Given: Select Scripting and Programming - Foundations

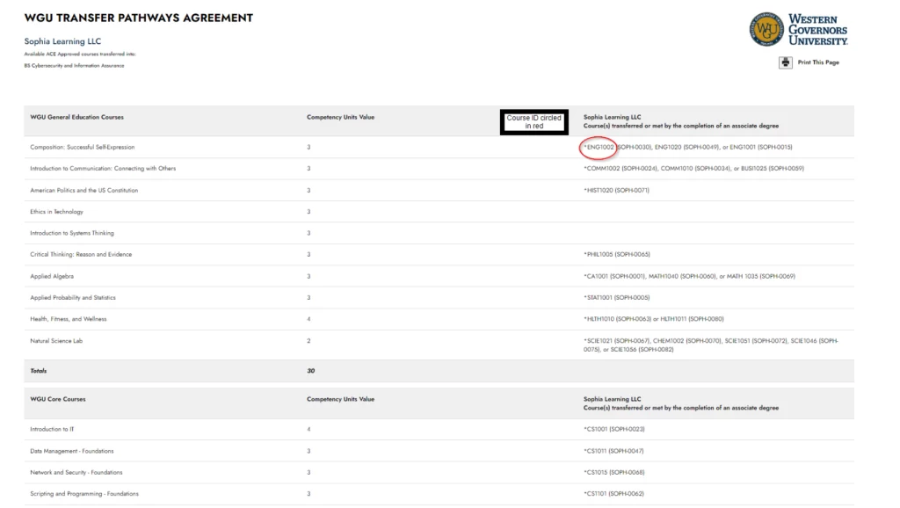Looking at the screenshot, I should pos(84,494).
